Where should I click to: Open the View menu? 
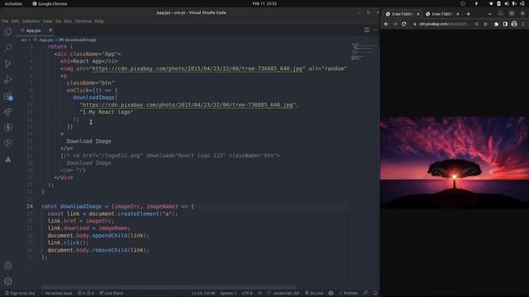(48, 21)
